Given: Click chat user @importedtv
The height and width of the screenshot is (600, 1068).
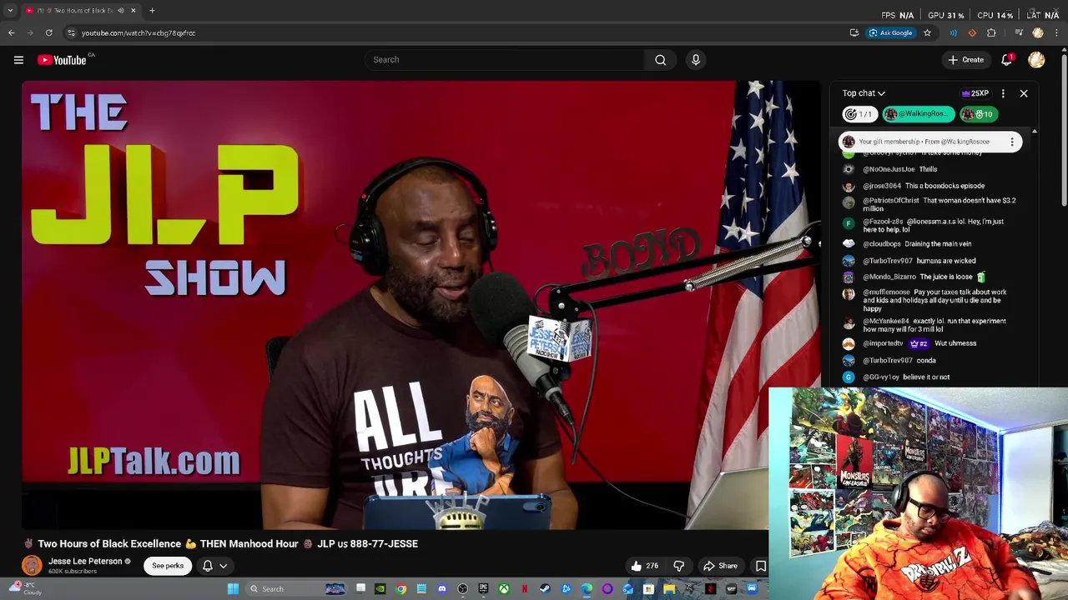Looking at the screenshot, I should (883, 343).
